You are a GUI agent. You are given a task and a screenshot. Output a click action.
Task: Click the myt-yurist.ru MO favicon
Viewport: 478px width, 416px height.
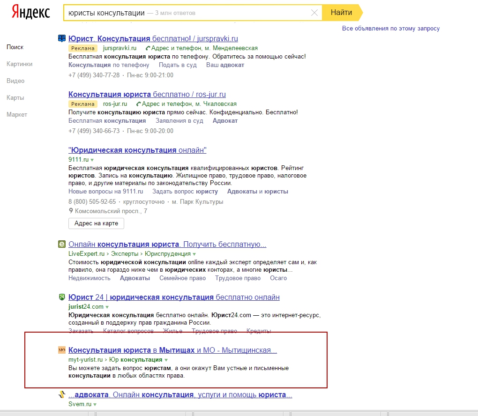point(62,350)
